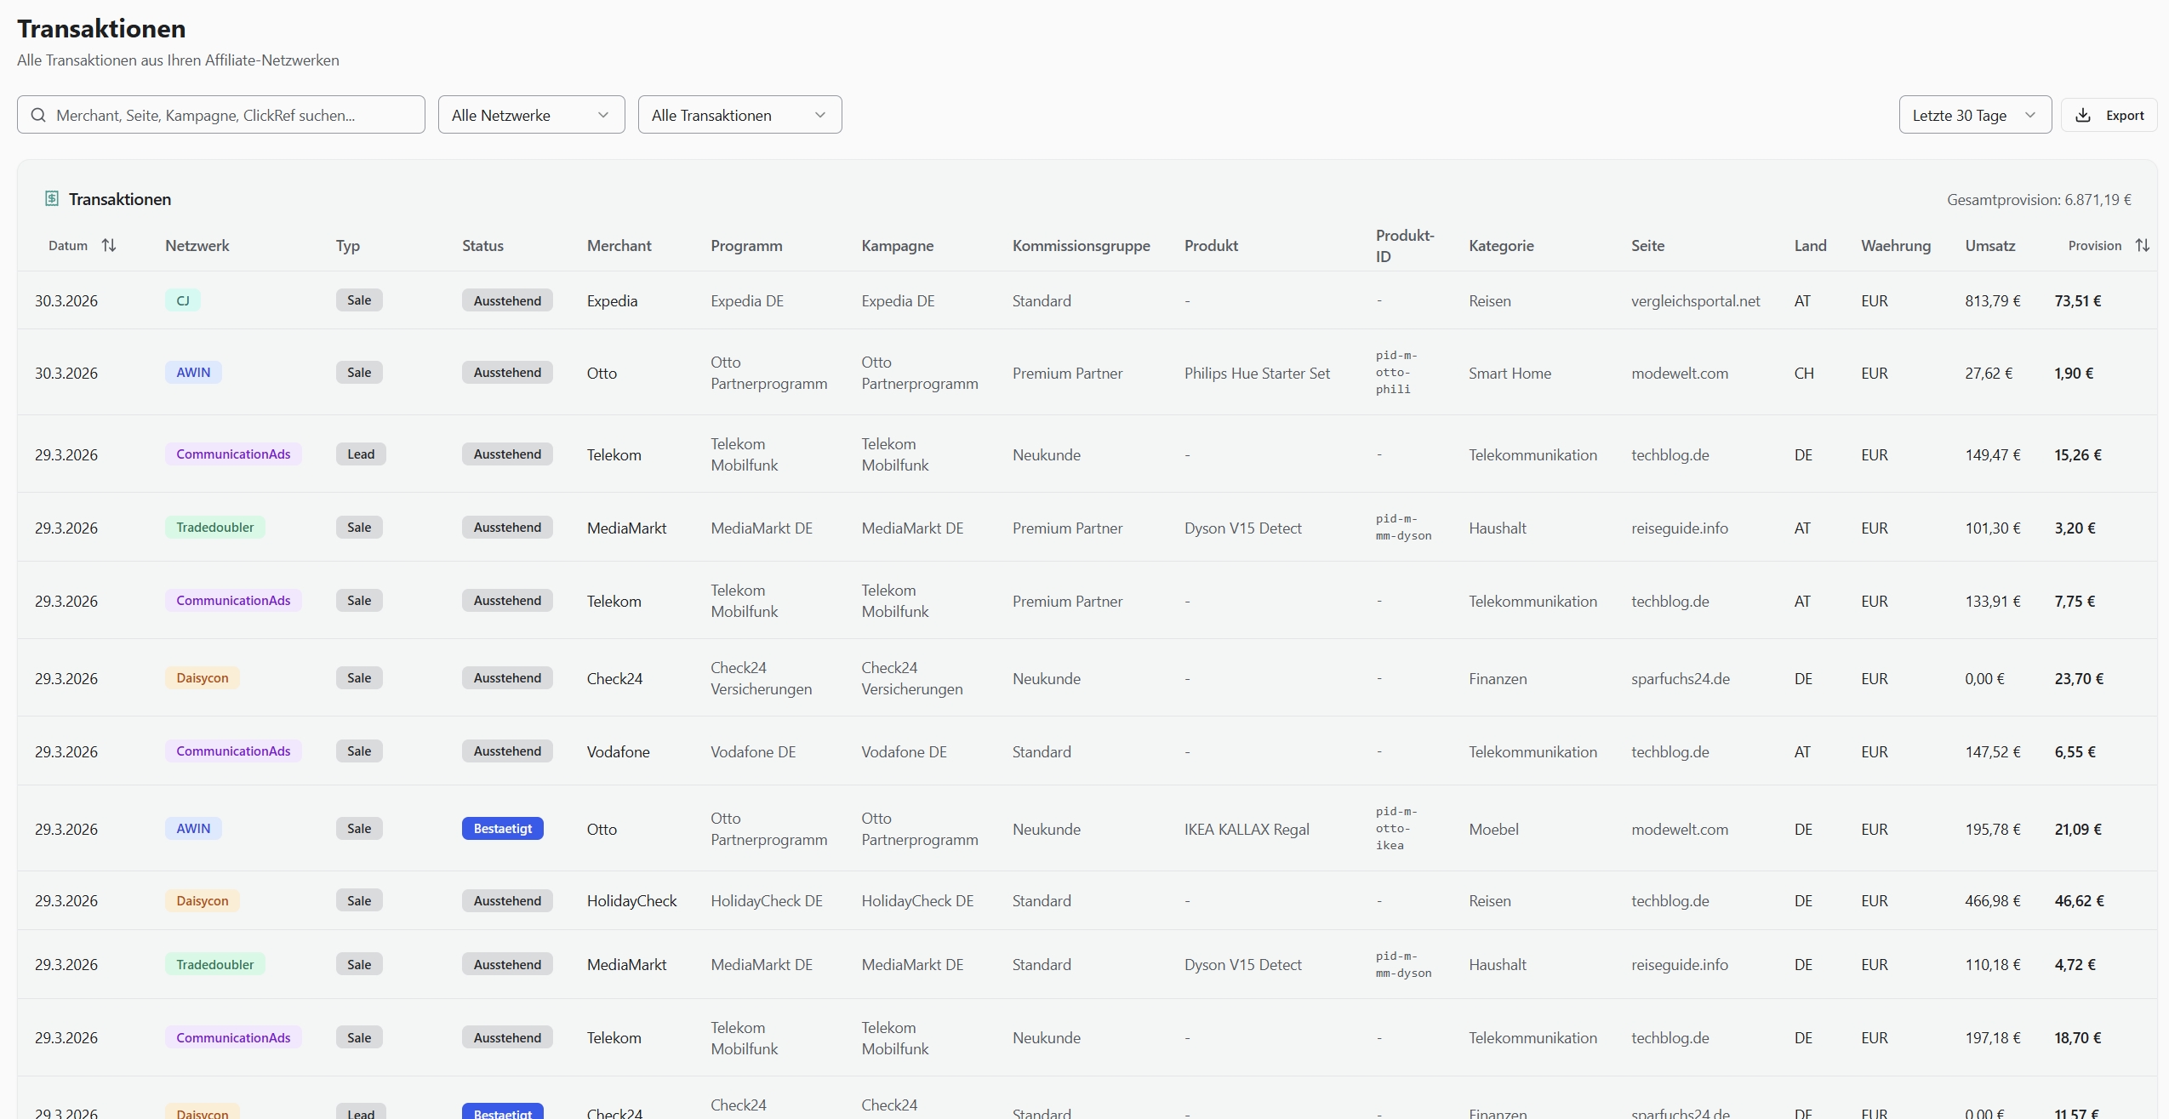The height and width of the screenshot is (1119, 2169).
Task: Click inside the merchant search input field
Action: click(x=221, y=115)
